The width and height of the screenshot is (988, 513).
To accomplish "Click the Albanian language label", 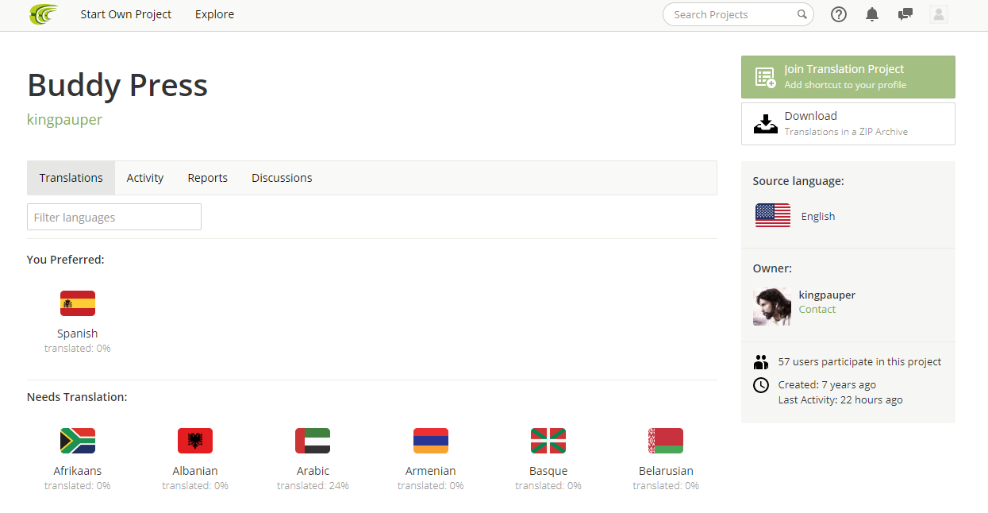I will 195,471.
